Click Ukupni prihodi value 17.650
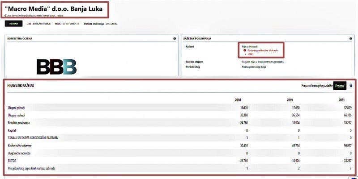This screenshot has height=179, width=358. click(x=295, y=108)
